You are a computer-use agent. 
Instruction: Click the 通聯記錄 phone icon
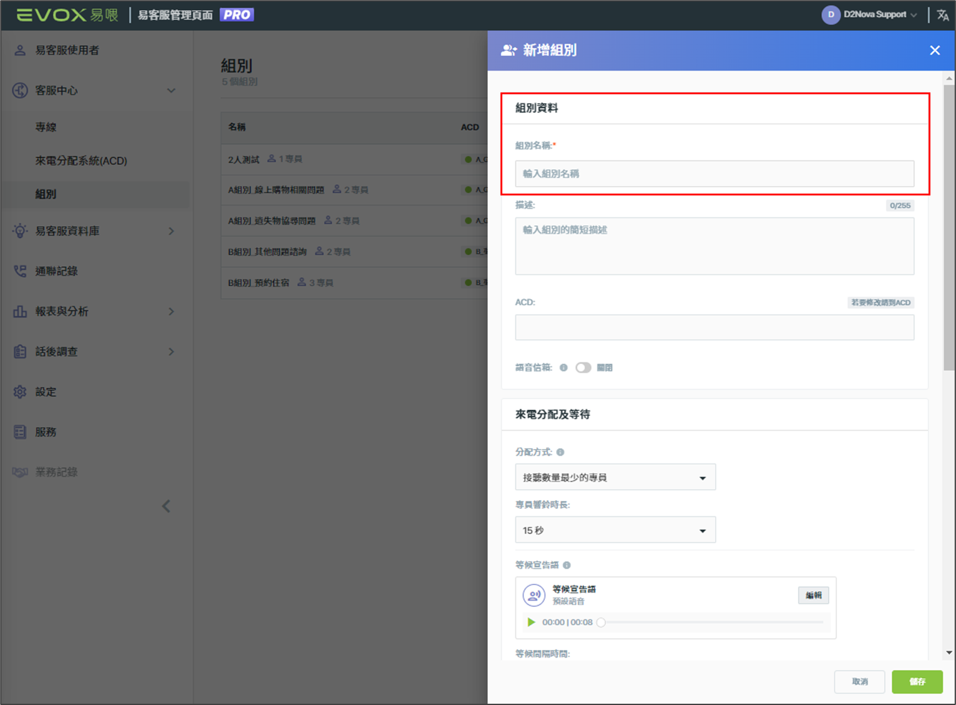click(x=20, y=271)
